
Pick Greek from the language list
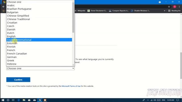click(39, 60)
